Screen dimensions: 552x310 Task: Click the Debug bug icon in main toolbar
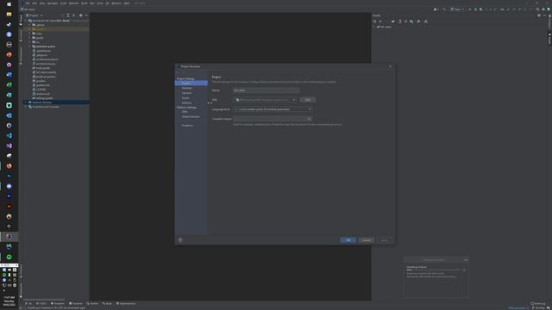[x=475, y=9]
